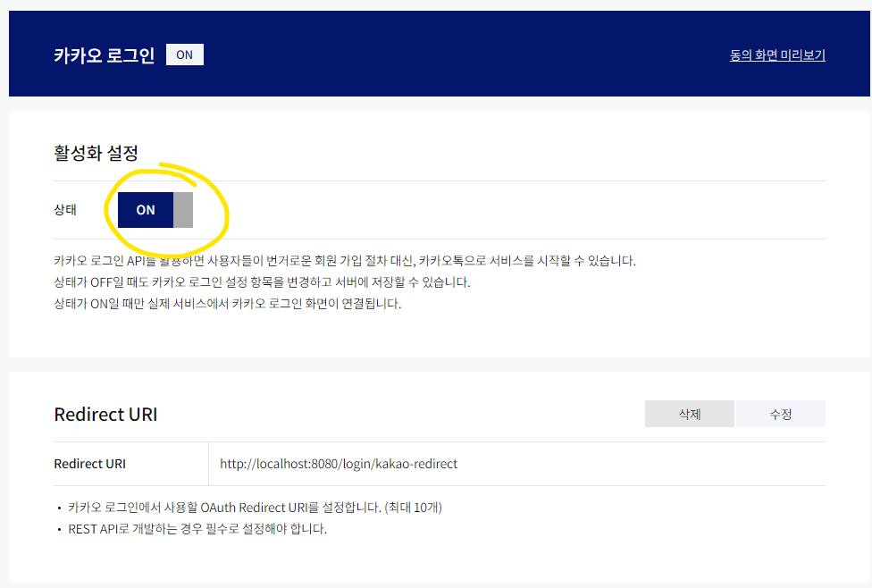Screen dimensions: 872x588
Task: Toggle the 상태 ON switch
Action: click(x=155, y=210)
